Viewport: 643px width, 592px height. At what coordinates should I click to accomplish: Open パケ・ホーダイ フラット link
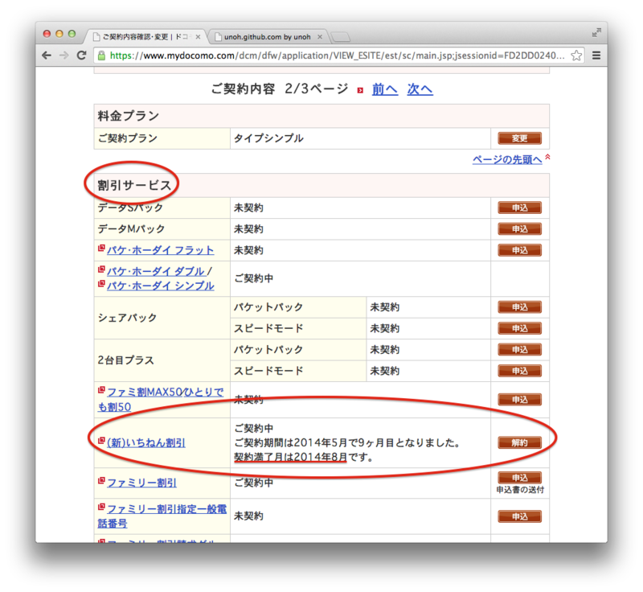(160, 250)
